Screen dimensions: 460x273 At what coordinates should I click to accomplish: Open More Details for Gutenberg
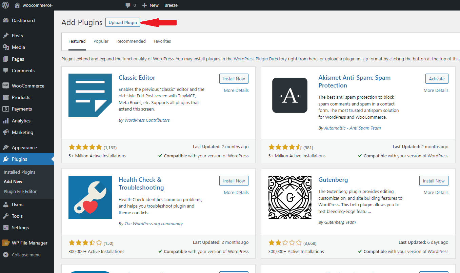[436, 193]
